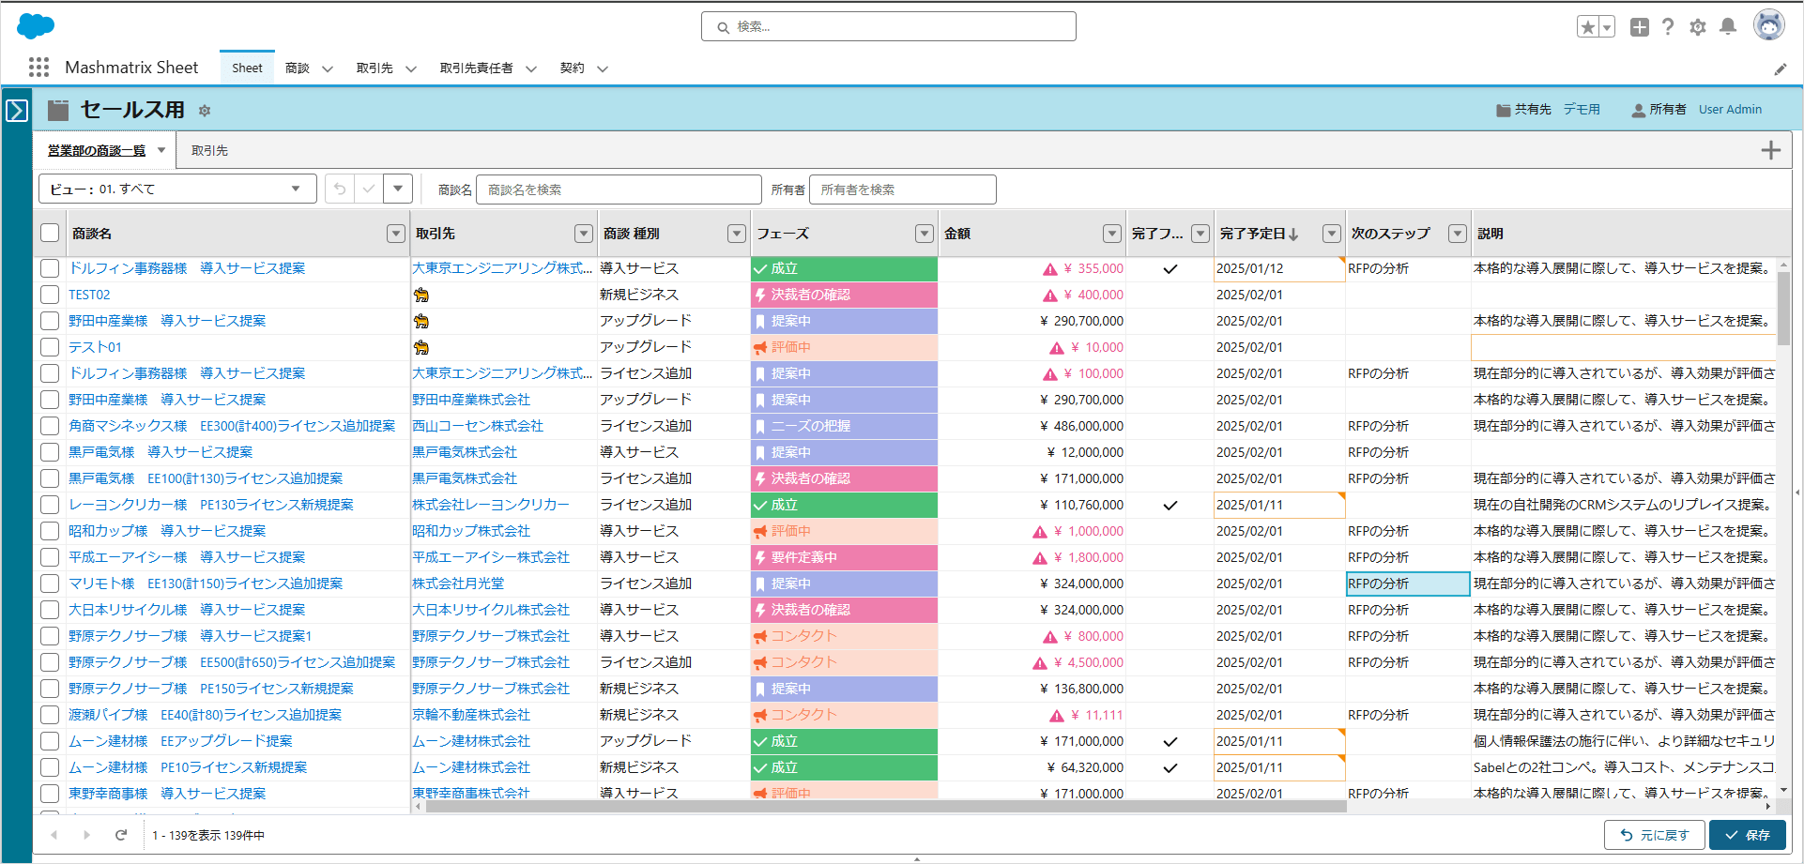Image resolution: width=1804 pixels, height=864 pixels.
Task: Open the Setup gear icon
Action: click(1698, 27)
